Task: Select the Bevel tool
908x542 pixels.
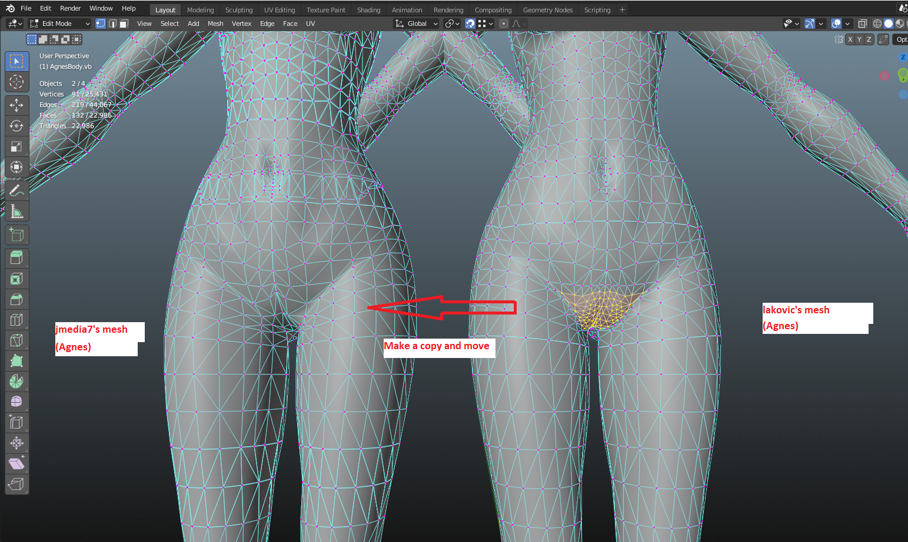Action: coord(16,299)
